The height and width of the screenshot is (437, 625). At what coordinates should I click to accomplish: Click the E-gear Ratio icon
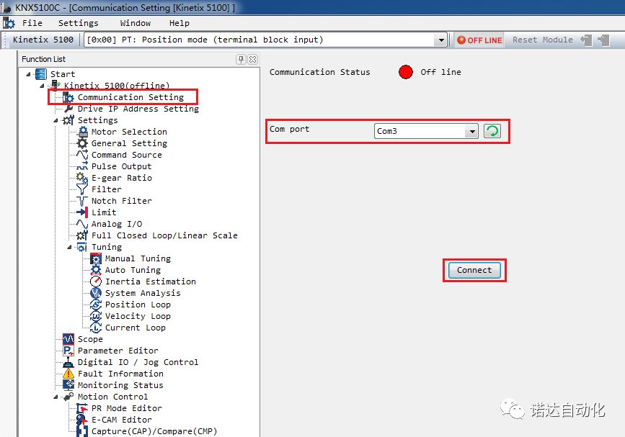(x=82, y=178)
